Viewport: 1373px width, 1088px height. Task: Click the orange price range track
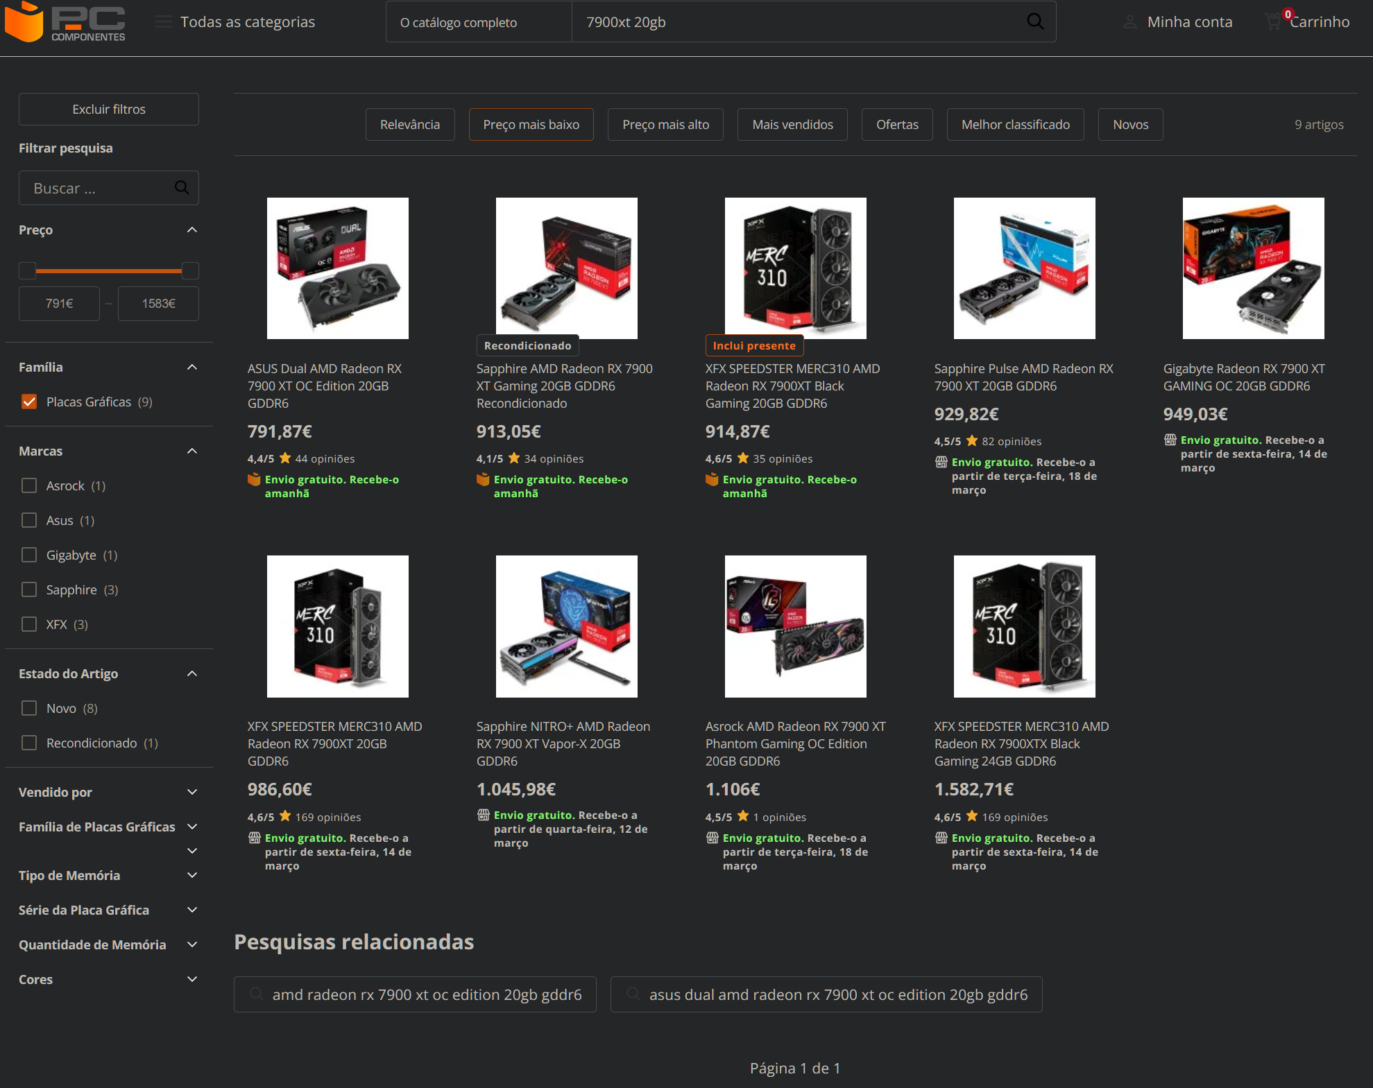[109, 270]
